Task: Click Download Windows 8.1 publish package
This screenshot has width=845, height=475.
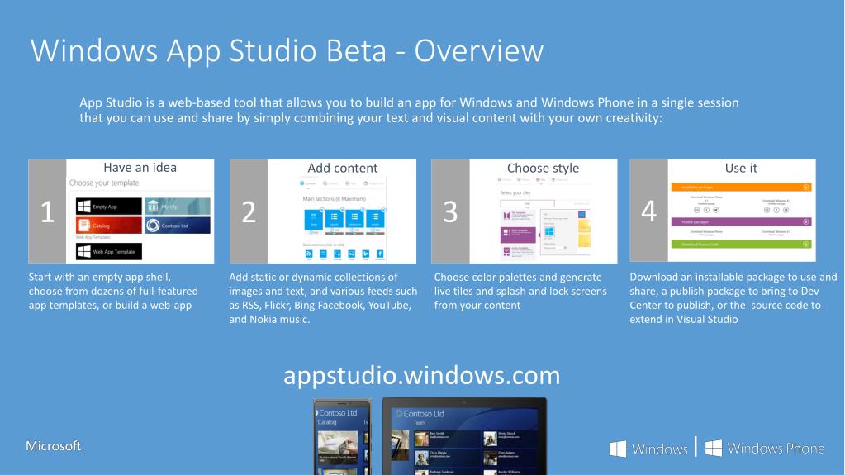Action: tap(776, 233)
